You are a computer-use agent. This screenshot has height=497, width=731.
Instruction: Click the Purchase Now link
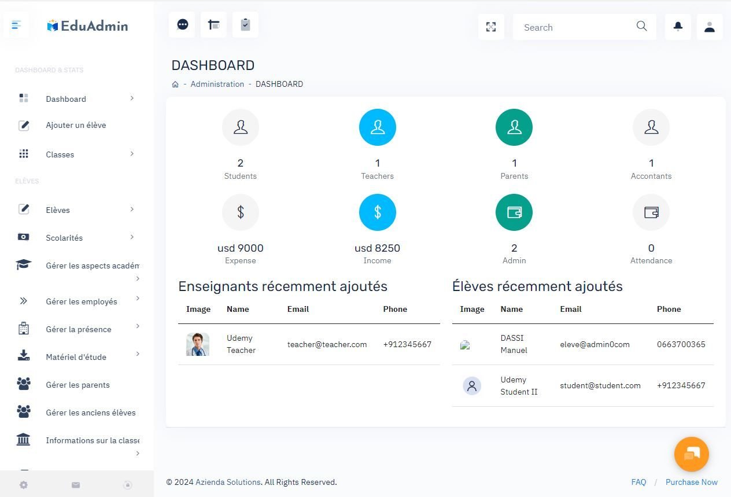pos(691,482)
